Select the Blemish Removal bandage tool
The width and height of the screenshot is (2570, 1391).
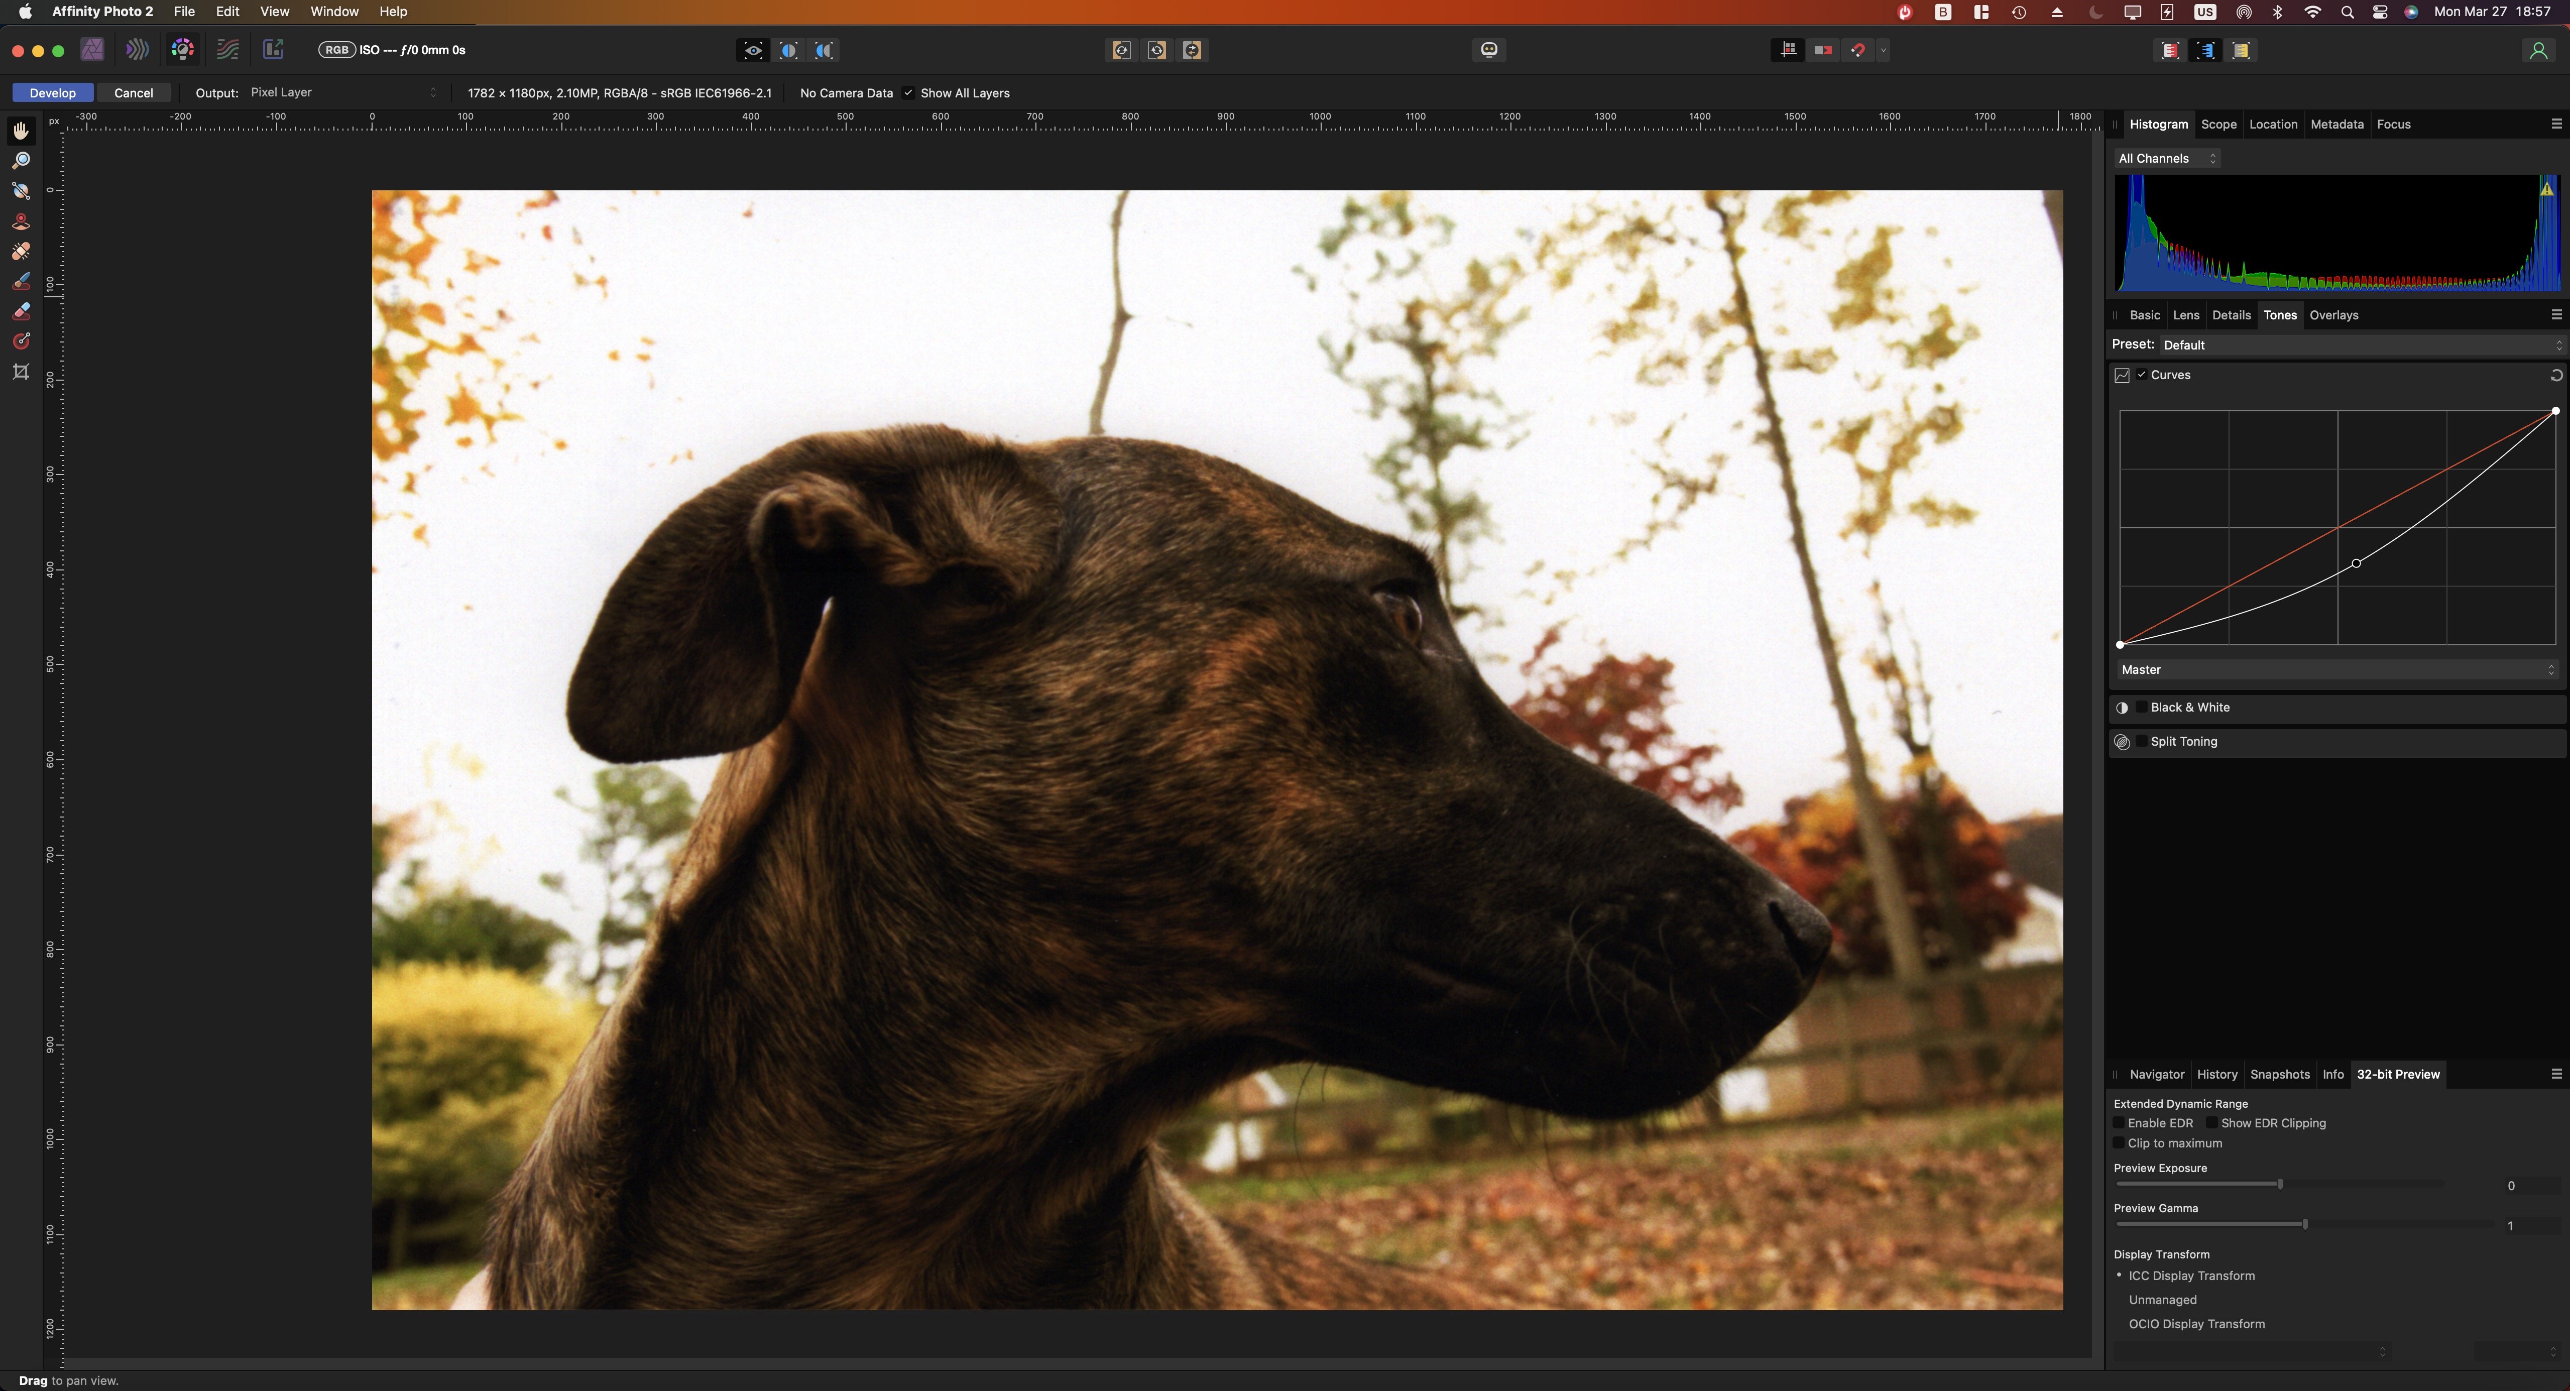(x=21, y=252)
